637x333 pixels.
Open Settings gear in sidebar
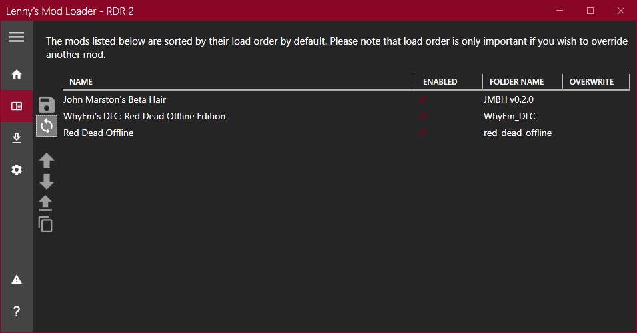17,170
